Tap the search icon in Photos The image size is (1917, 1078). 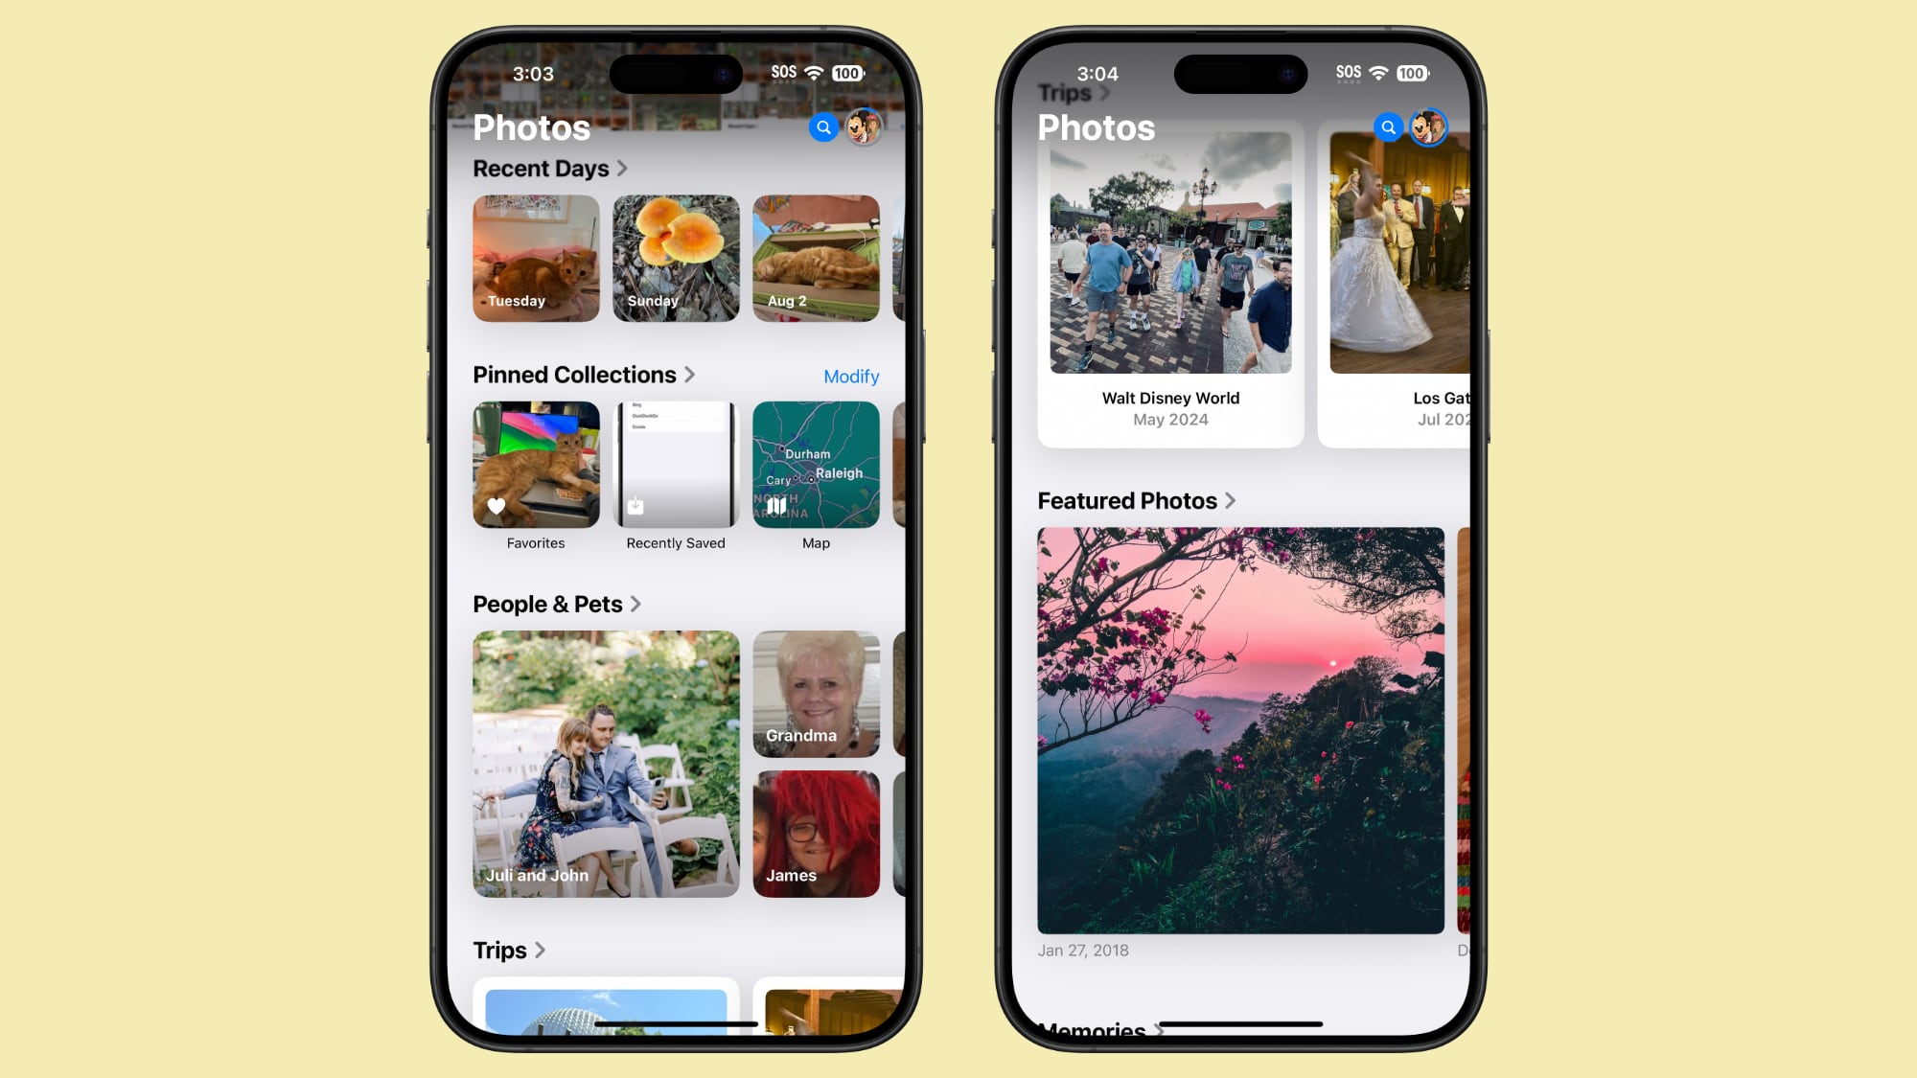tap(824, 126)
